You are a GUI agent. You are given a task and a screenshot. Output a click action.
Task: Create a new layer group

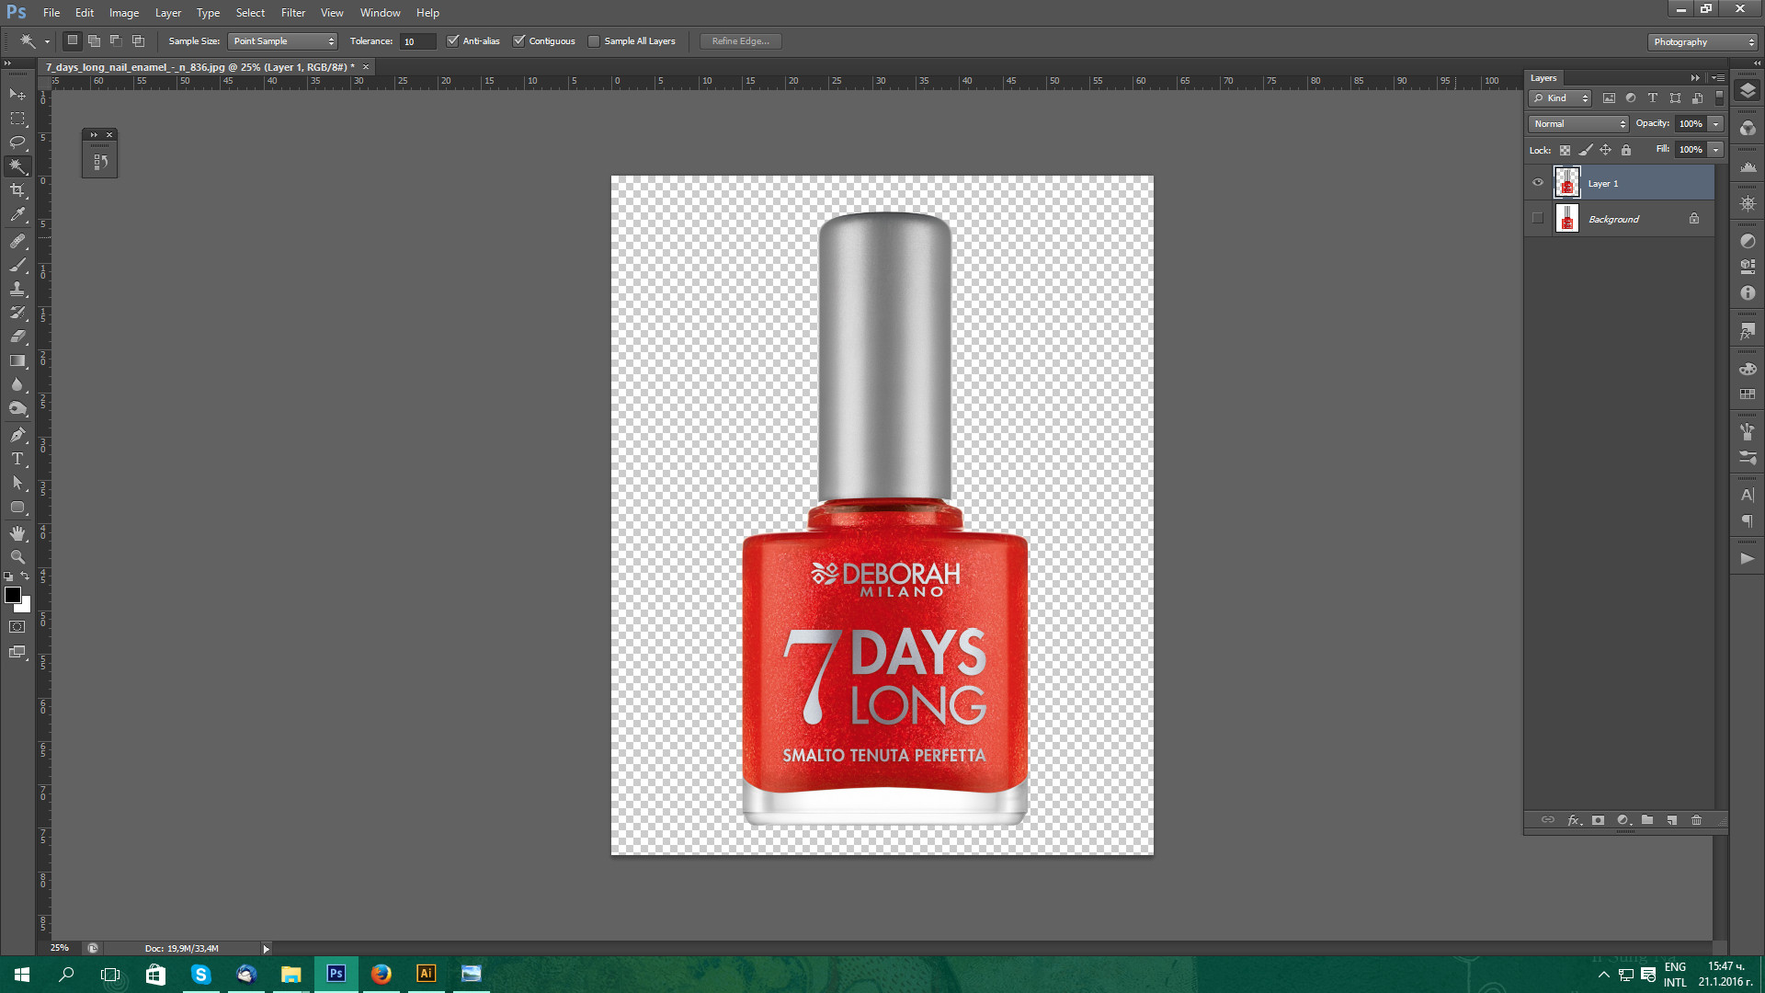1647,820
